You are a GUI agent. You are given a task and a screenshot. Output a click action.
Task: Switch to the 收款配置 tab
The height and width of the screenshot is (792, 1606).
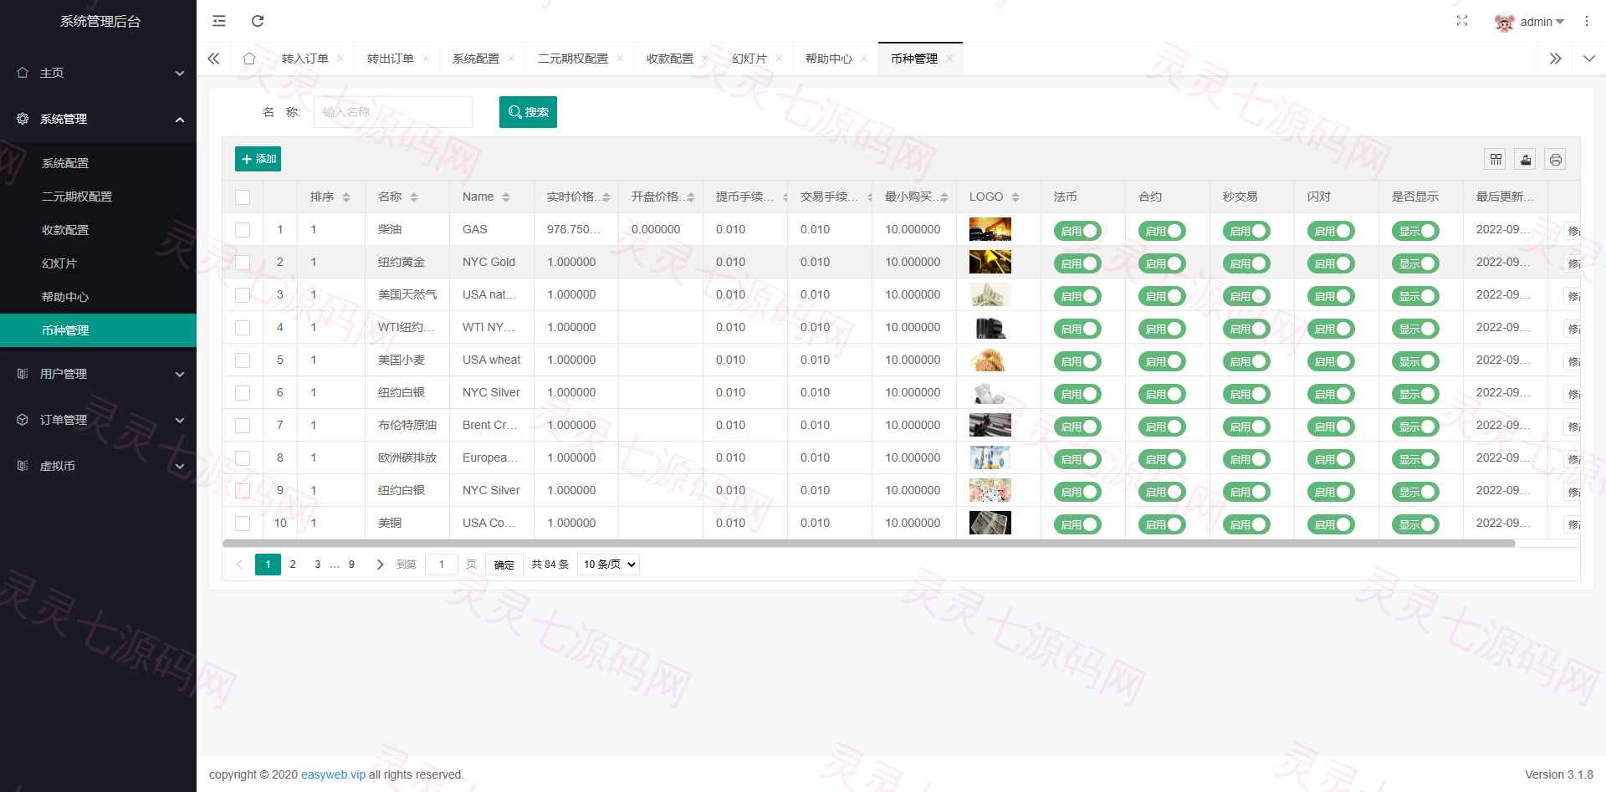point(670,59)
